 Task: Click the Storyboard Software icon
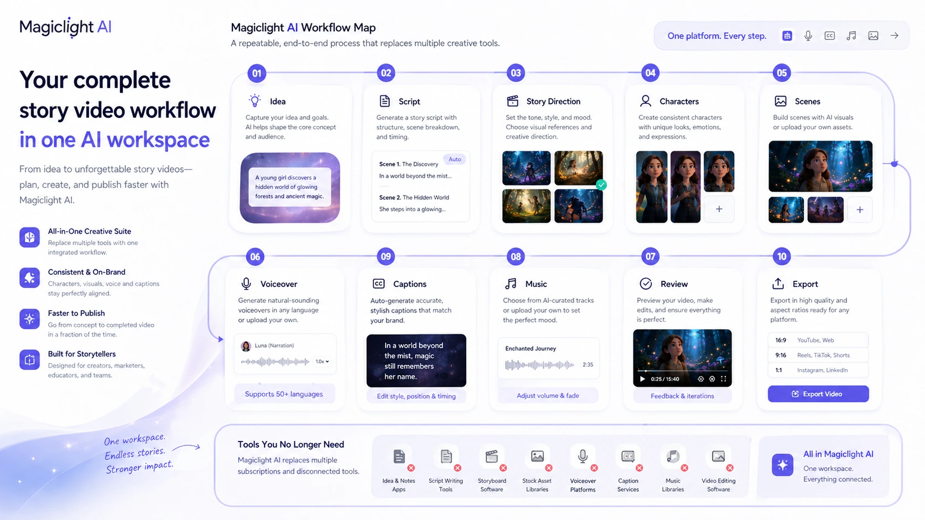tap(491, 456)
